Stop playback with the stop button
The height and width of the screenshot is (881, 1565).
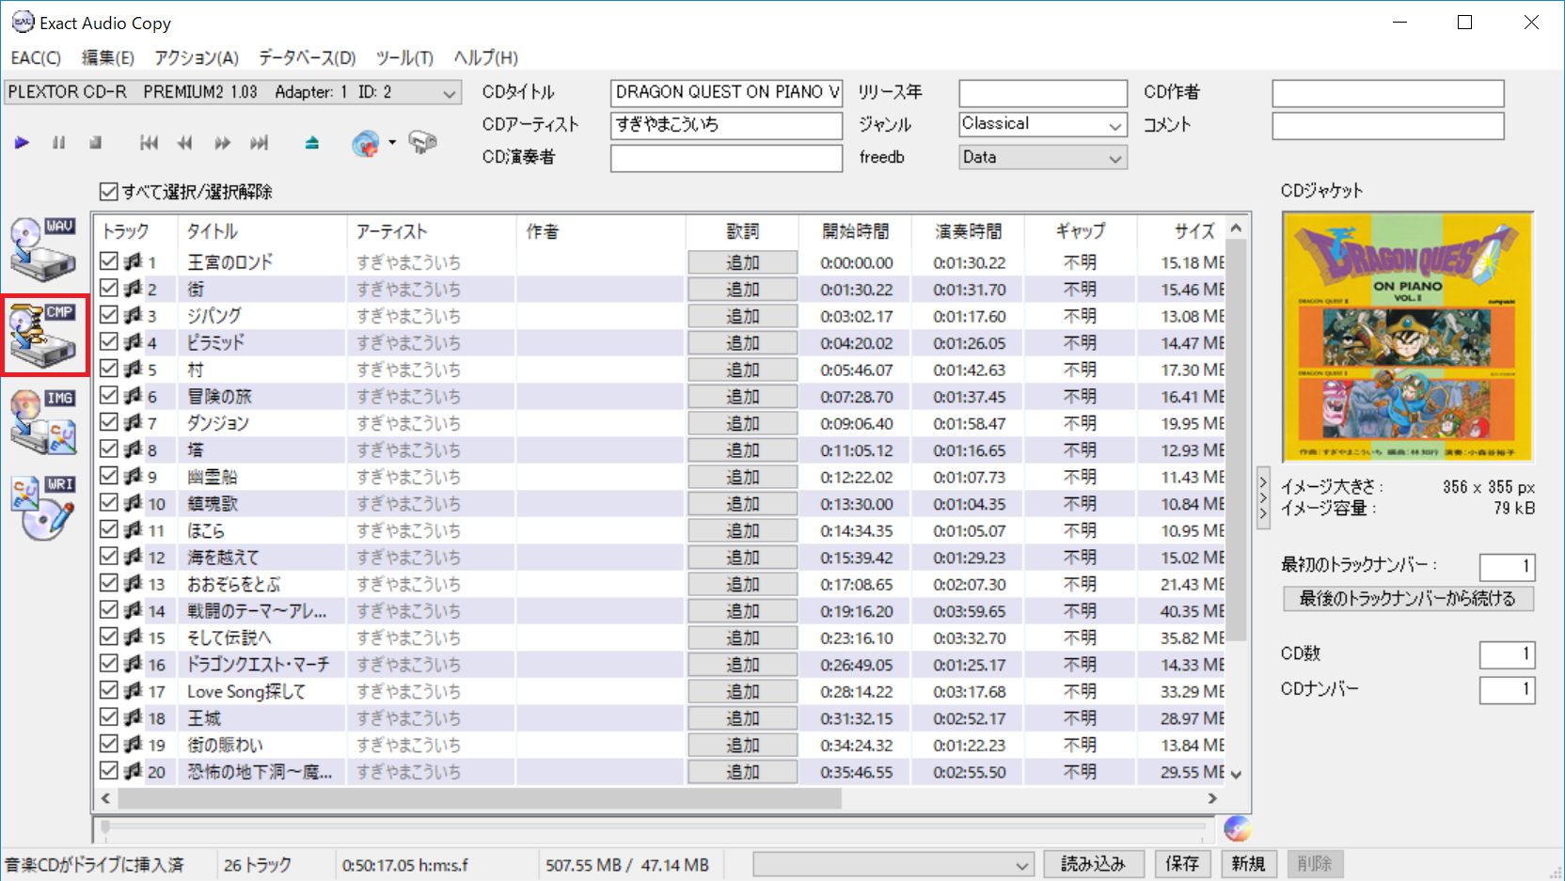pyautogui.click(x=95, y=143)
